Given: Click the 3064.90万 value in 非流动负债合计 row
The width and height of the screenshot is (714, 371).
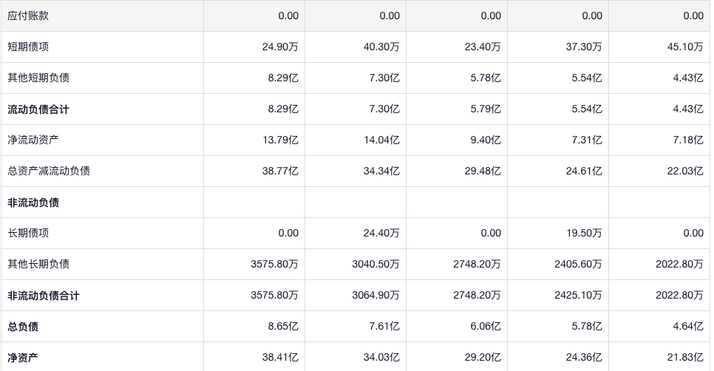Looking at the screenshot, I should [x=375, y=296].
